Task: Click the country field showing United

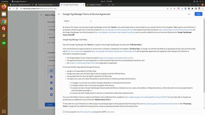Action: 52,37
